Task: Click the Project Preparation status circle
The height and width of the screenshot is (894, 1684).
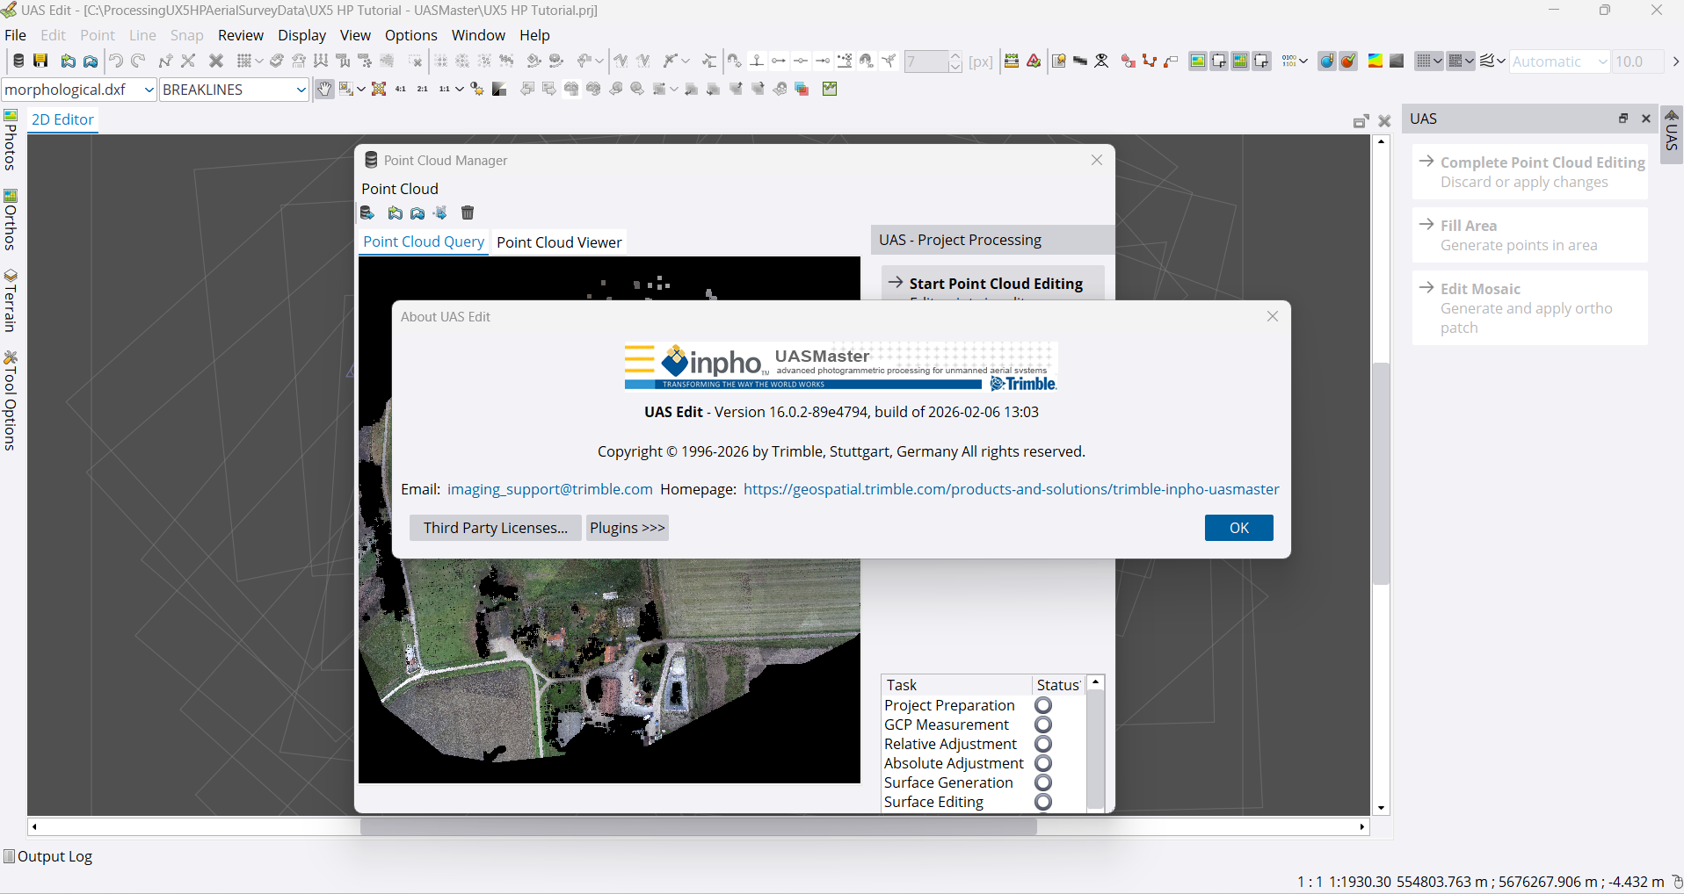Action: click(1043, 705)
